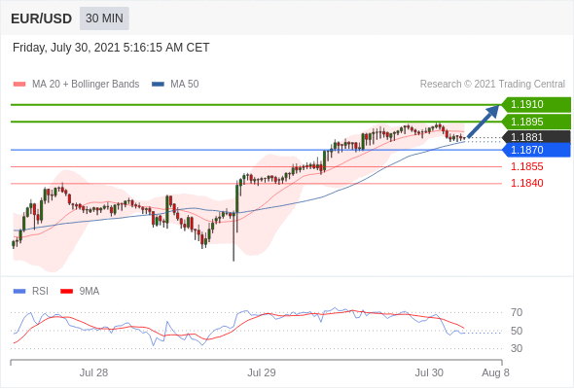Screen dimensions: 574x389
Task: Click the red 1.1840 support level
Action: coord(526,183)
